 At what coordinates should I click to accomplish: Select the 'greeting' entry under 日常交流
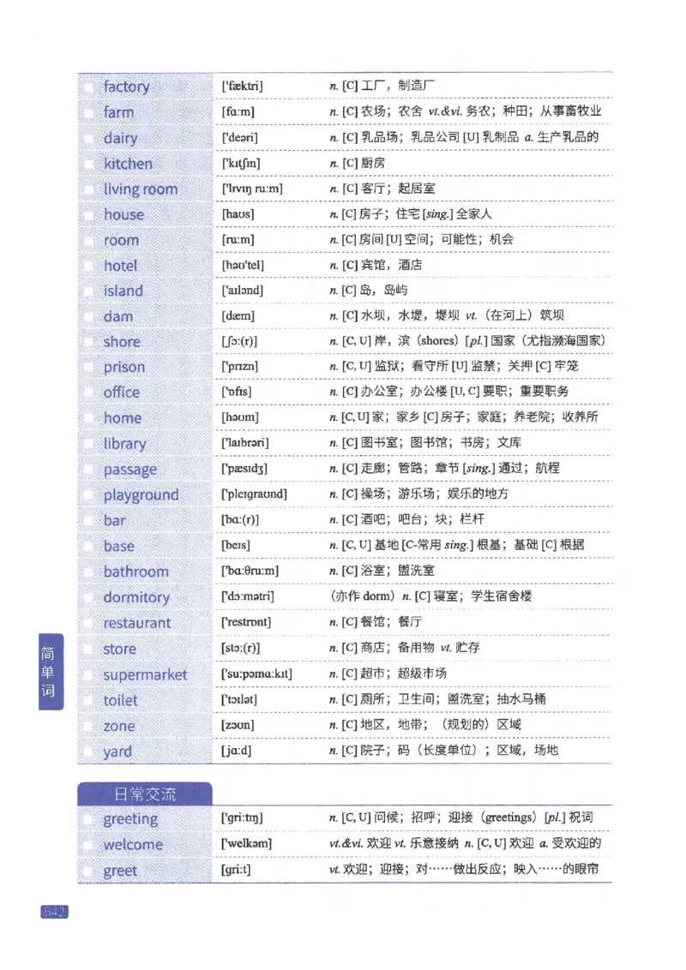click(x=130, y=818)
